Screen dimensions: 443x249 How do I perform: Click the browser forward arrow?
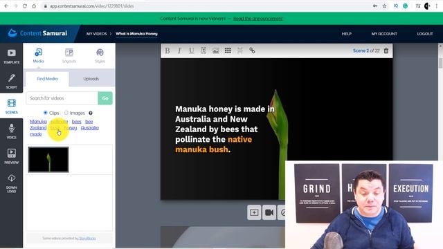(x=15, y=6)
